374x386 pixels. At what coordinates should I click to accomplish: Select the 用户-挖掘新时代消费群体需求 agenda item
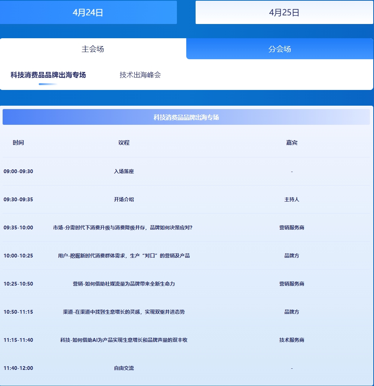click(124, 256)
